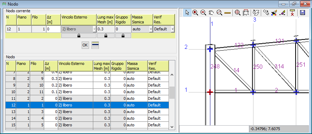Click Δz cell 0.3 in row 8

click(51, 79)
